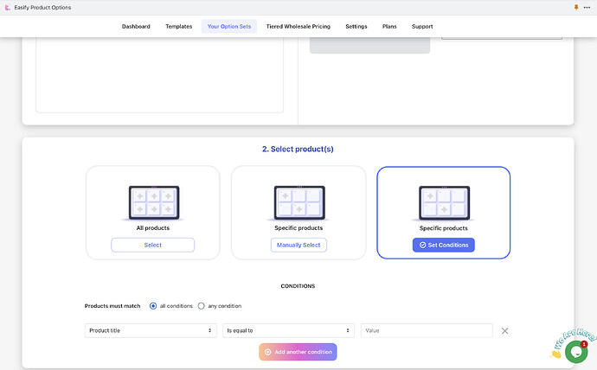Go to Tiered Wholesale Pricing tab
The height and width of the screenshot is (370, 597).
pos(298,27)
